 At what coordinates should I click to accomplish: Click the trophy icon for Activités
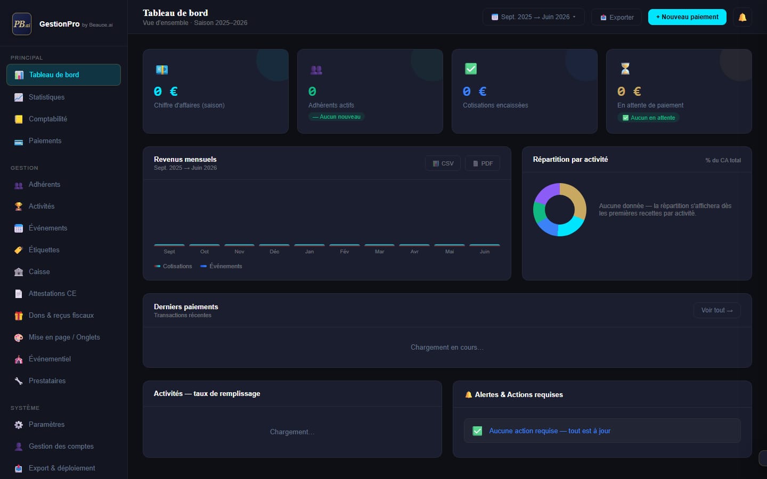pyautogui.click(x=19, y=207)
